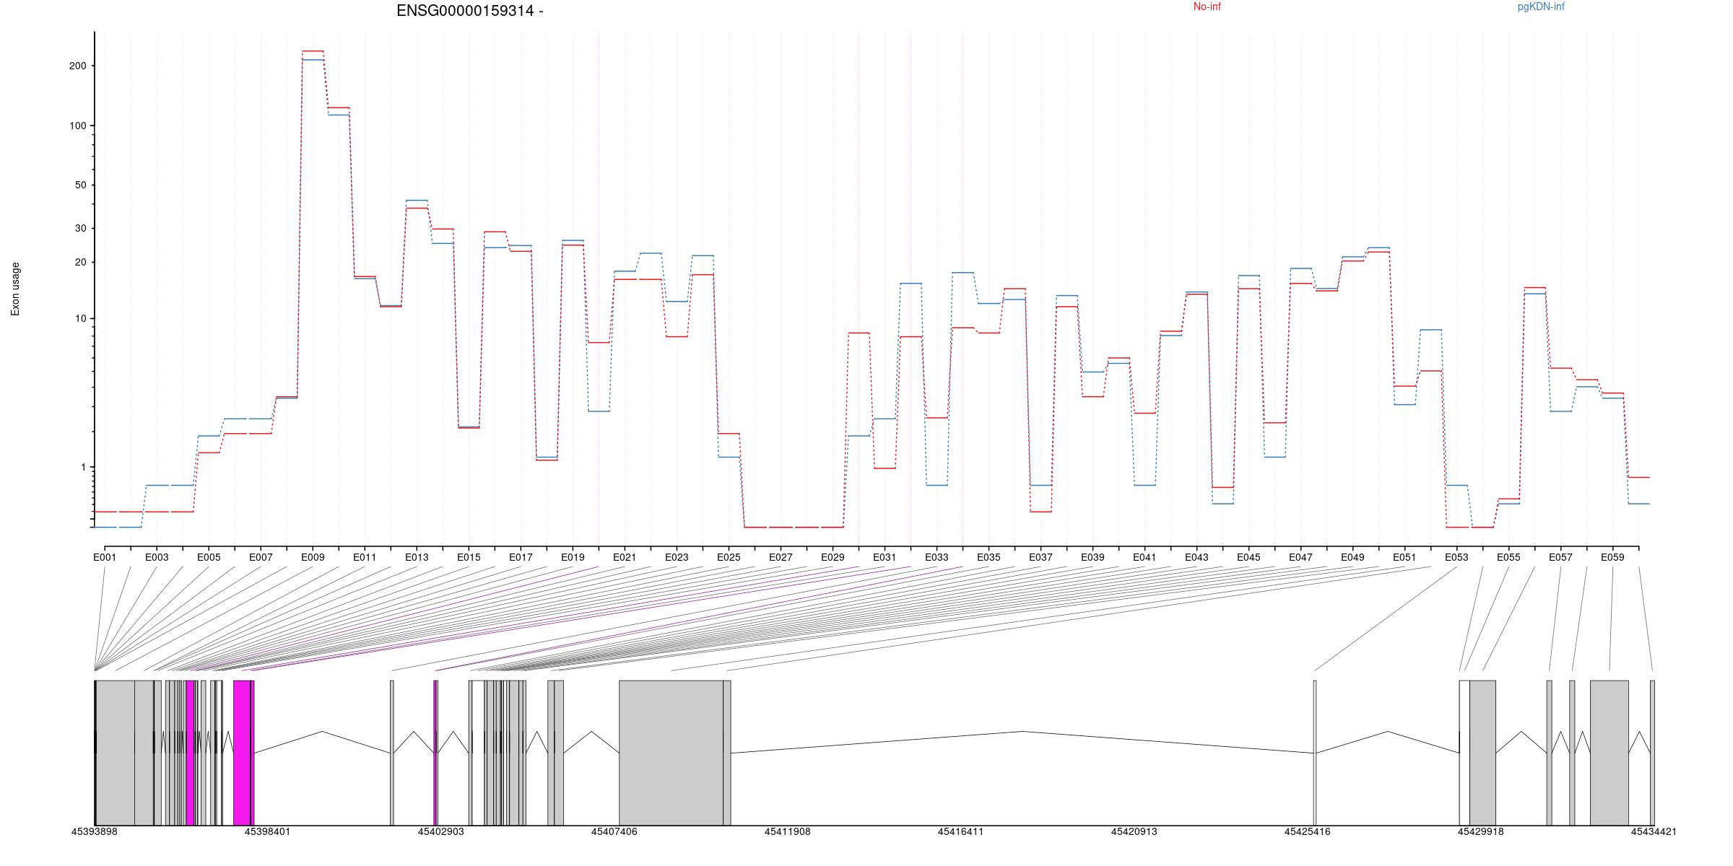Click exon label E033
Image resolution: width=1733 pixels, height=866 pixels.
[937, 557]
